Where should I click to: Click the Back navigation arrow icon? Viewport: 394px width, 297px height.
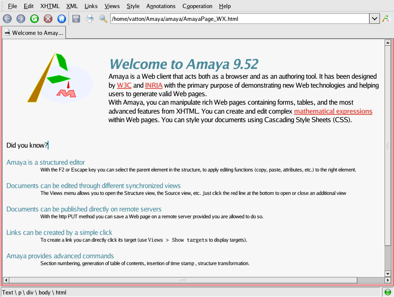7,19
